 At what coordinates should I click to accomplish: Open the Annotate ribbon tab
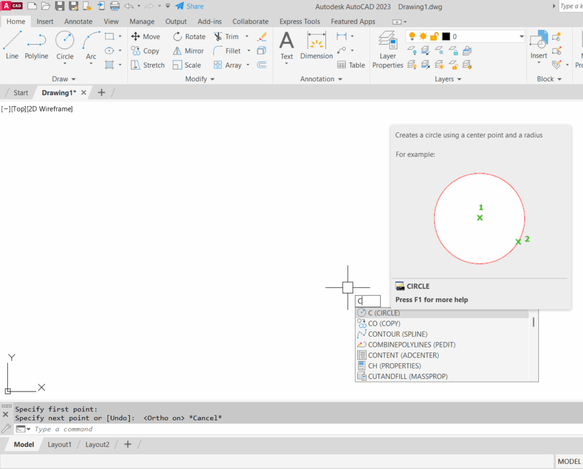pyautogui.click(x=78, y=21)
